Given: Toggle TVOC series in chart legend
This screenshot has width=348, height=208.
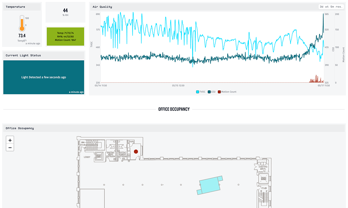Looking at the screenshot, I should [x=201, y=92].
